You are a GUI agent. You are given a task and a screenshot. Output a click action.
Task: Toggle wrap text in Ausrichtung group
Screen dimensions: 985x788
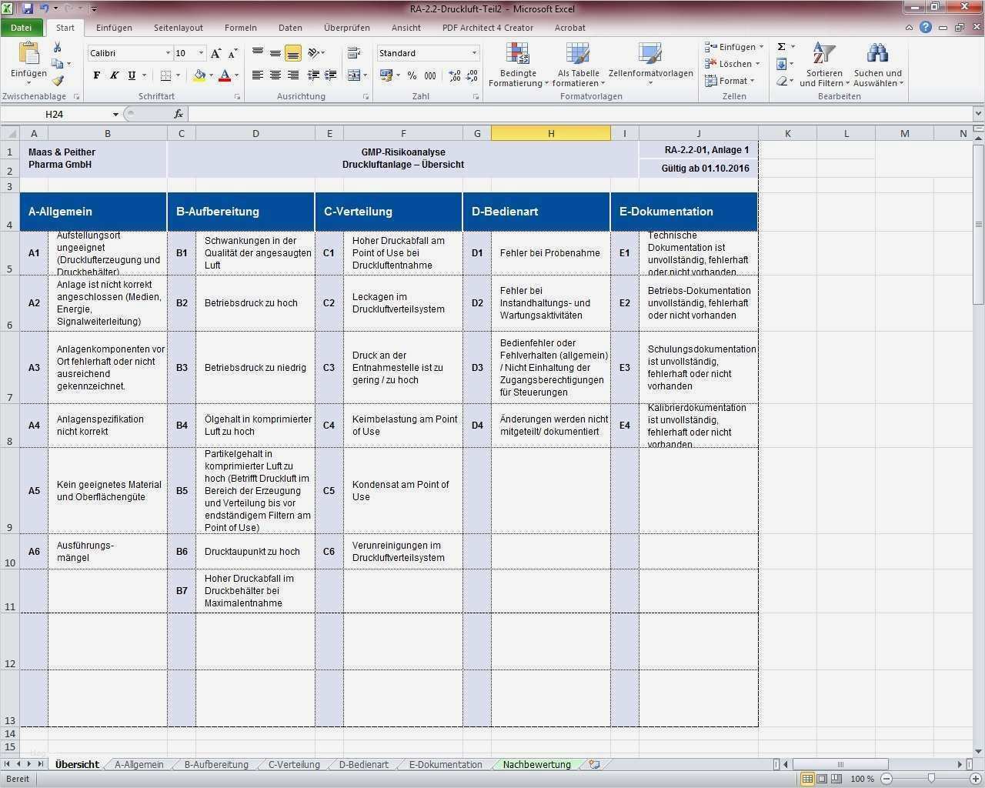coord(353,52)
